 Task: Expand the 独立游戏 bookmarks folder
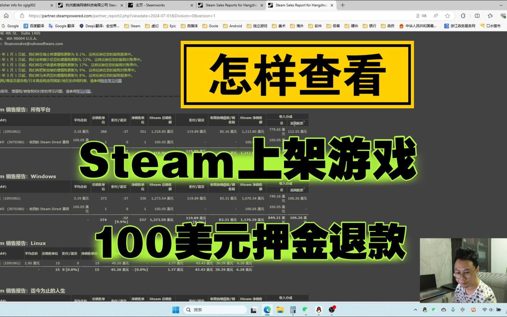pyautogui.click(x=257, y=26)
